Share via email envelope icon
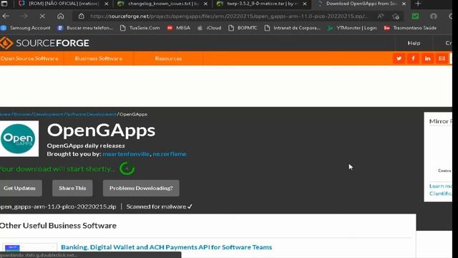Viewport: 458px width, 258px height. 442,59
